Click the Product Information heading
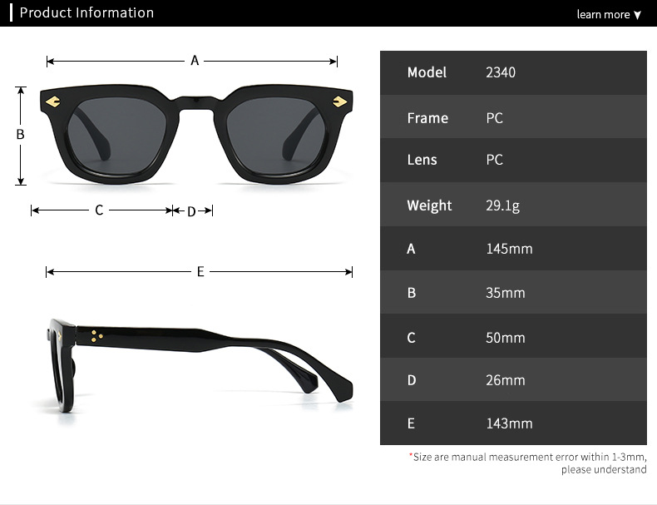Image resolution: width=657 pixels, height=505 pixels. click(86, 12)
